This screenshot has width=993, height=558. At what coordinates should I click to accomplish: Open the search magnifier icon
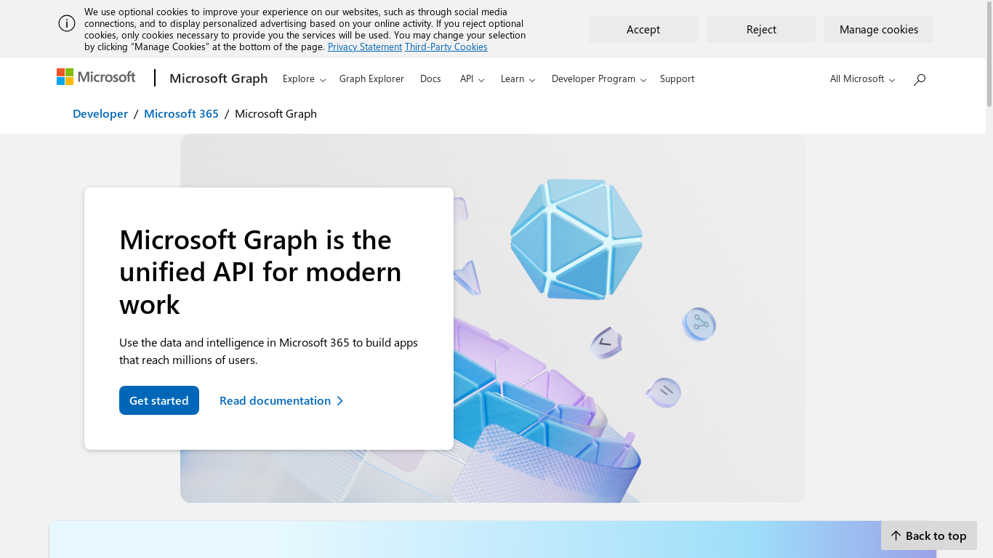[x=920, y=79]
